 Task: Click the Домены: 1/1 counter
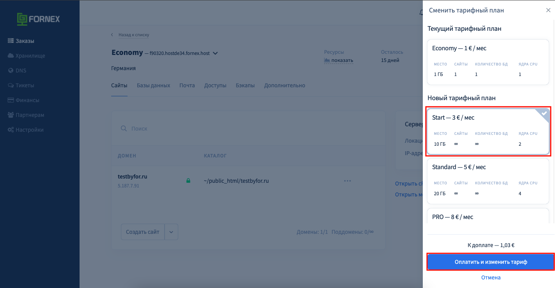point(312,232)
